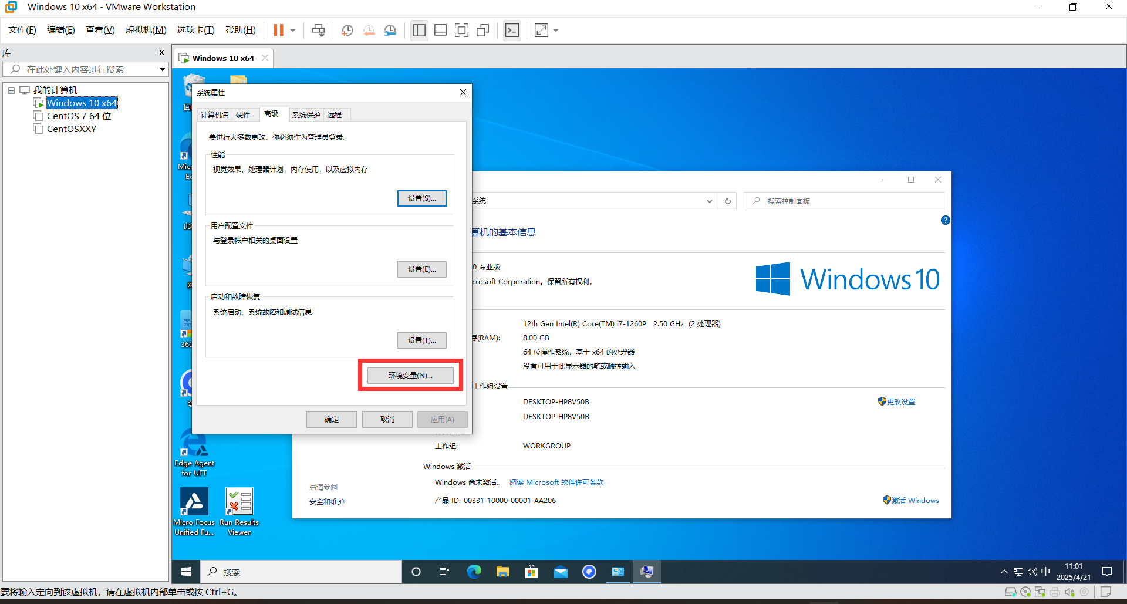The height and width of the screenshot is (604, 1127).
Task: Open the guest Windows Start menu
Action: click(x=186, y=572)
